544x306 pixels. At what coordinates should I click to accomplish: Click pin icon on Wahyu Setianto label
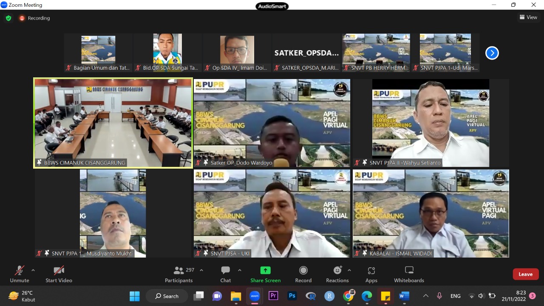(365, 162)
